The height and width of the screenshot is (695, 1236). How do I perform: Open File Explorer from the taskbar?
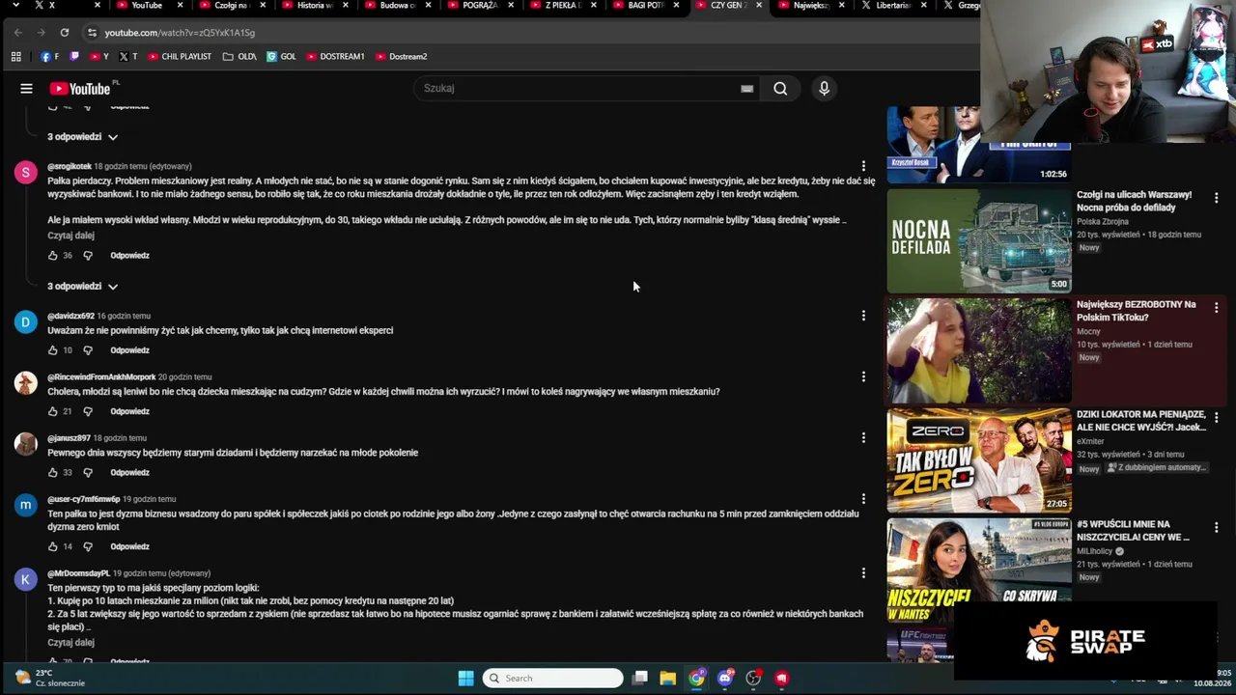[667, 679]
